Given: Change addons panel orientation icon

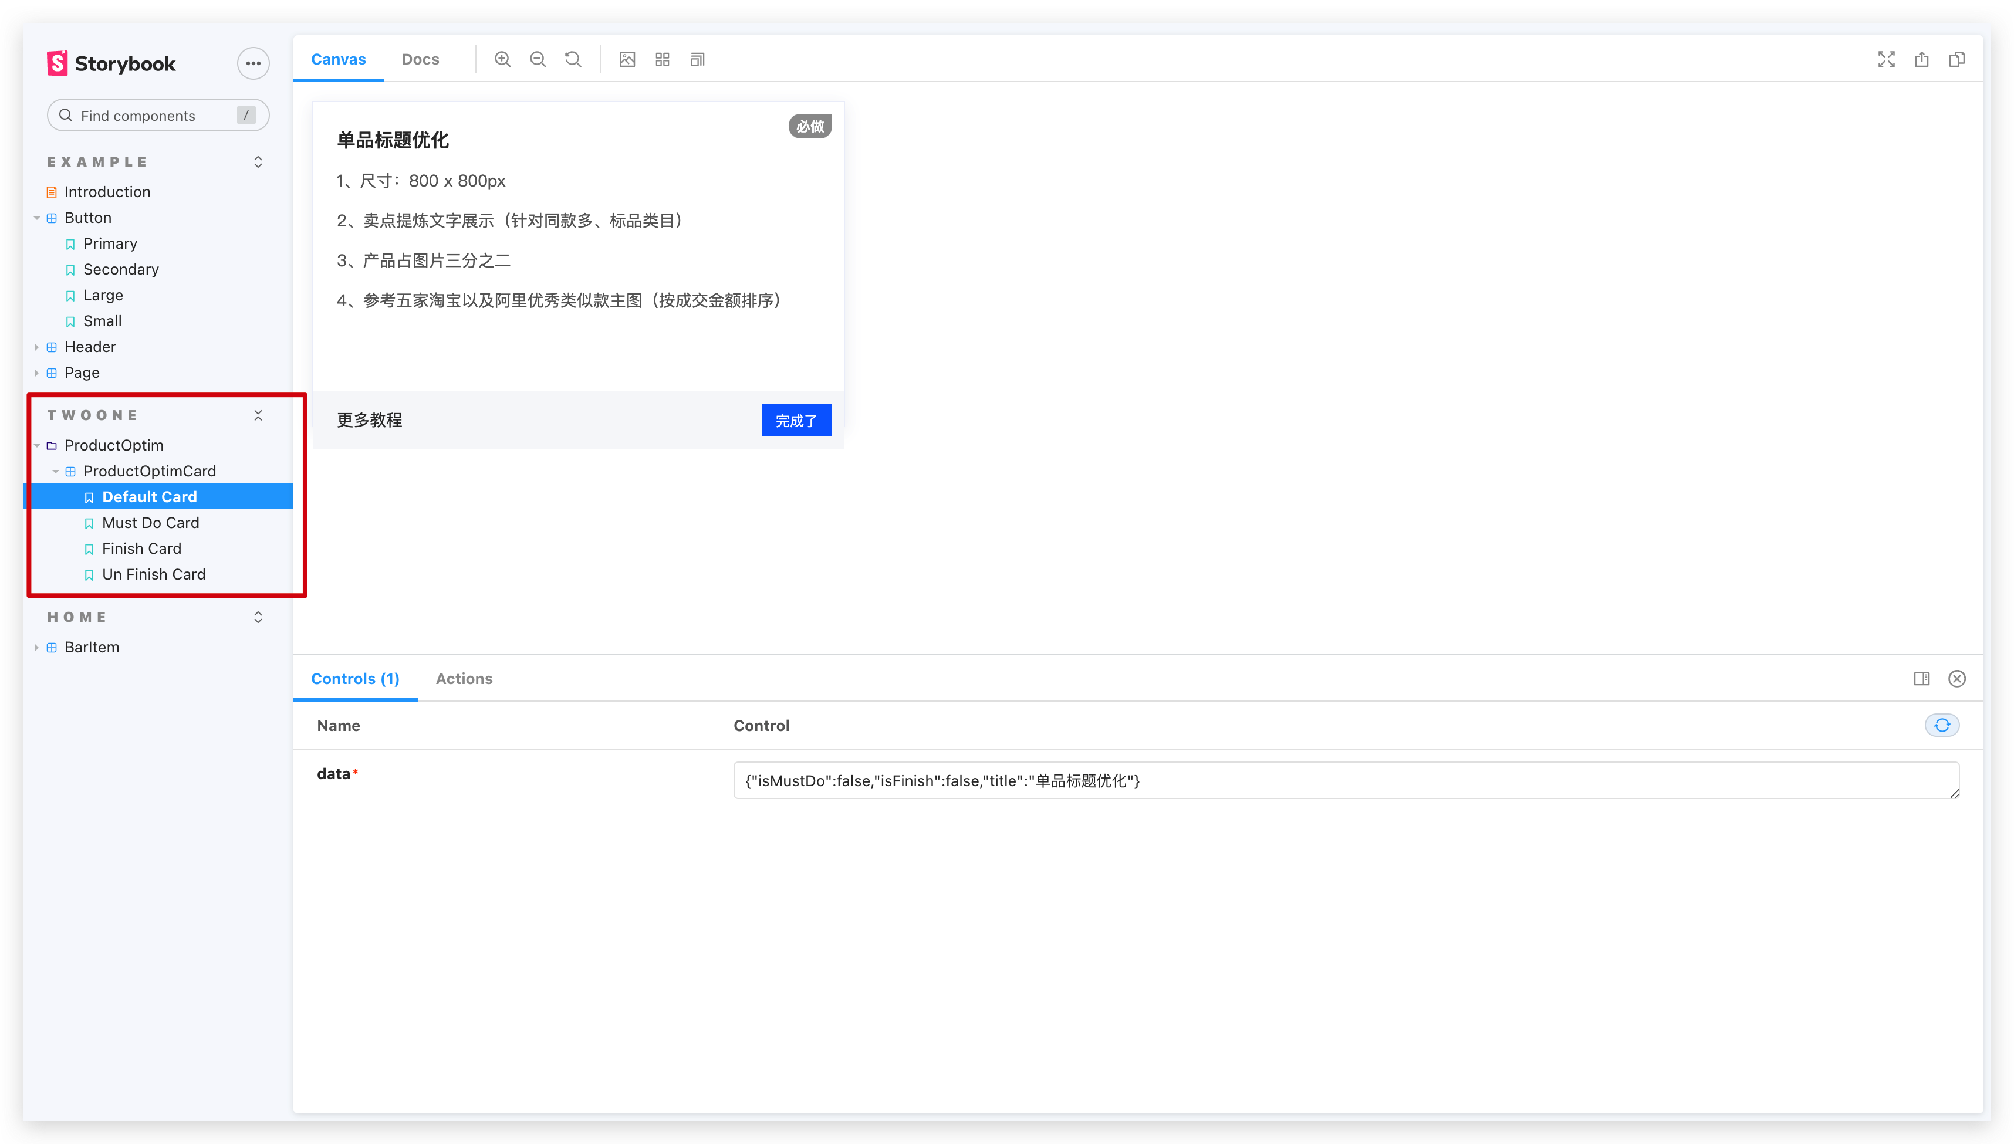Looking at the screenshot, I should tap(1921, 679).
